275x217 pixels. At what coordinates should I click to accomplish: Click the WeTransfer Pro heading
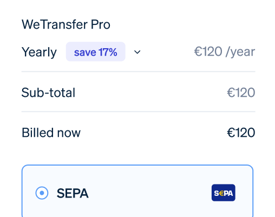[66, 24]
